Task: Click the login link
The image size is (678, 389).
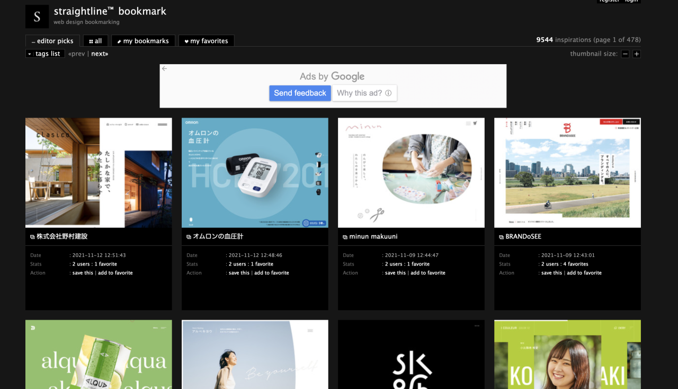Action: [x=631, y=1]
